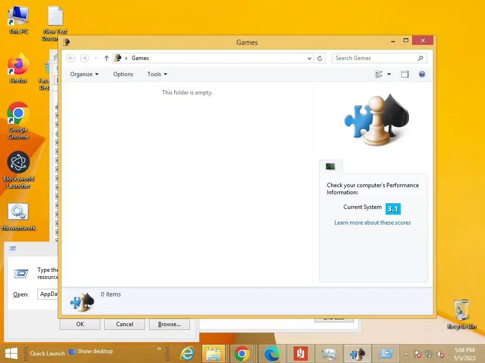Open File Explorer from taskbar
Image resolution: width=485 pixels, height=363 pixels.
tap(214, 354)
